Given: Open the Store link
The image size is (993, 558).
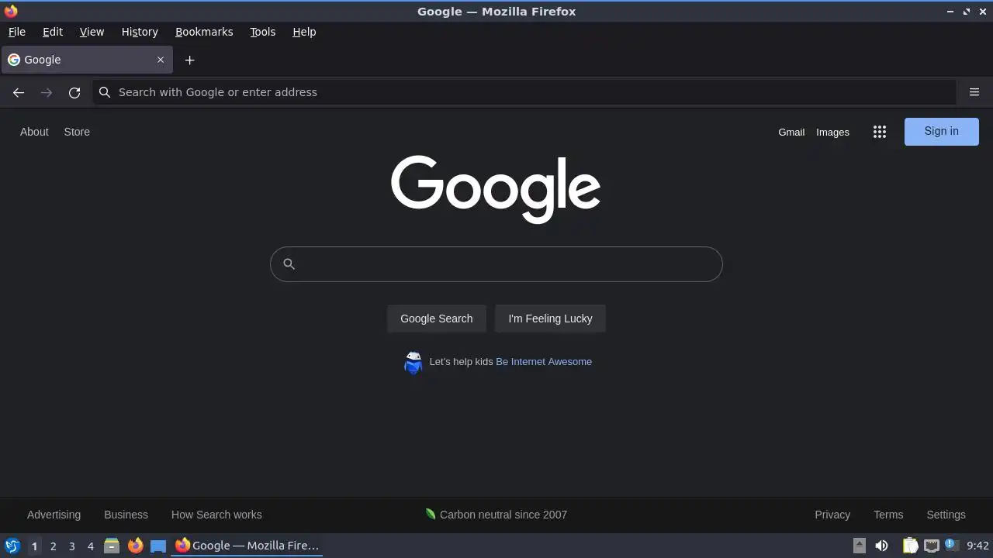Looking at the screenshot, I should (x=77, y=132).
